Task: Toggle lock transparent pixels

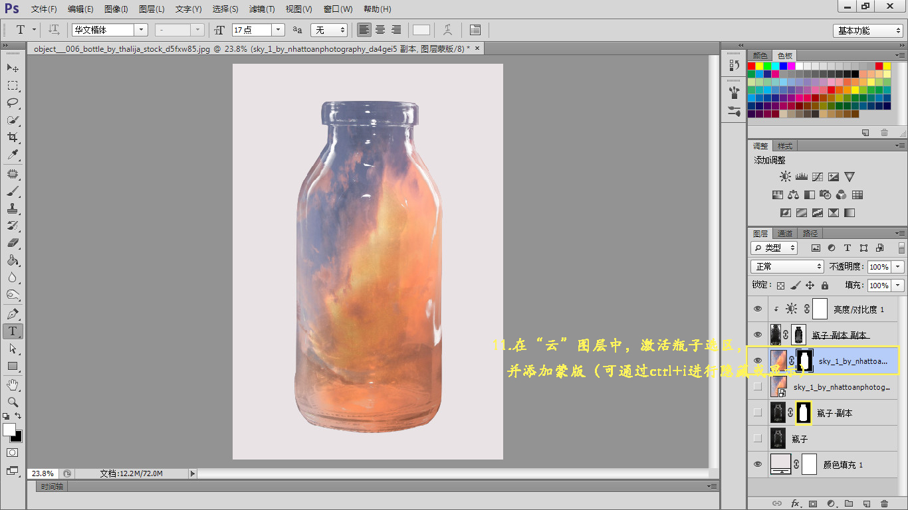Action: (x=781, y=286)
